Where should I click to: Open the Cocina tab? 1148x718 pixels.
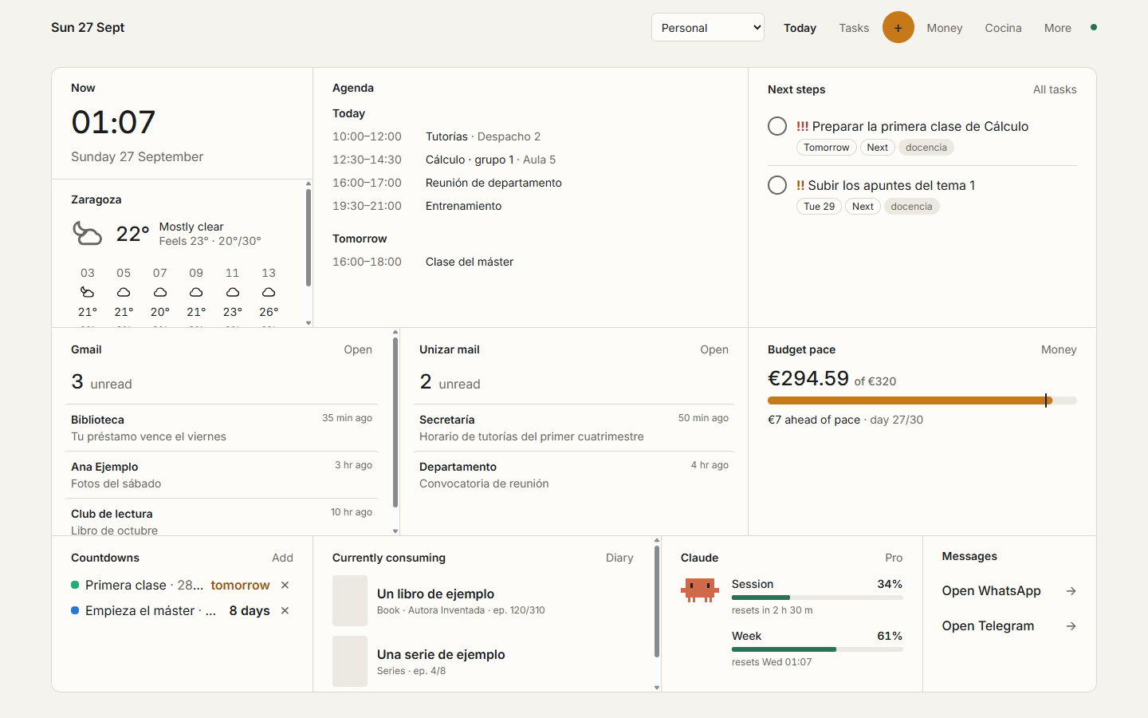pyautogui.click(x=1003, y=28)
